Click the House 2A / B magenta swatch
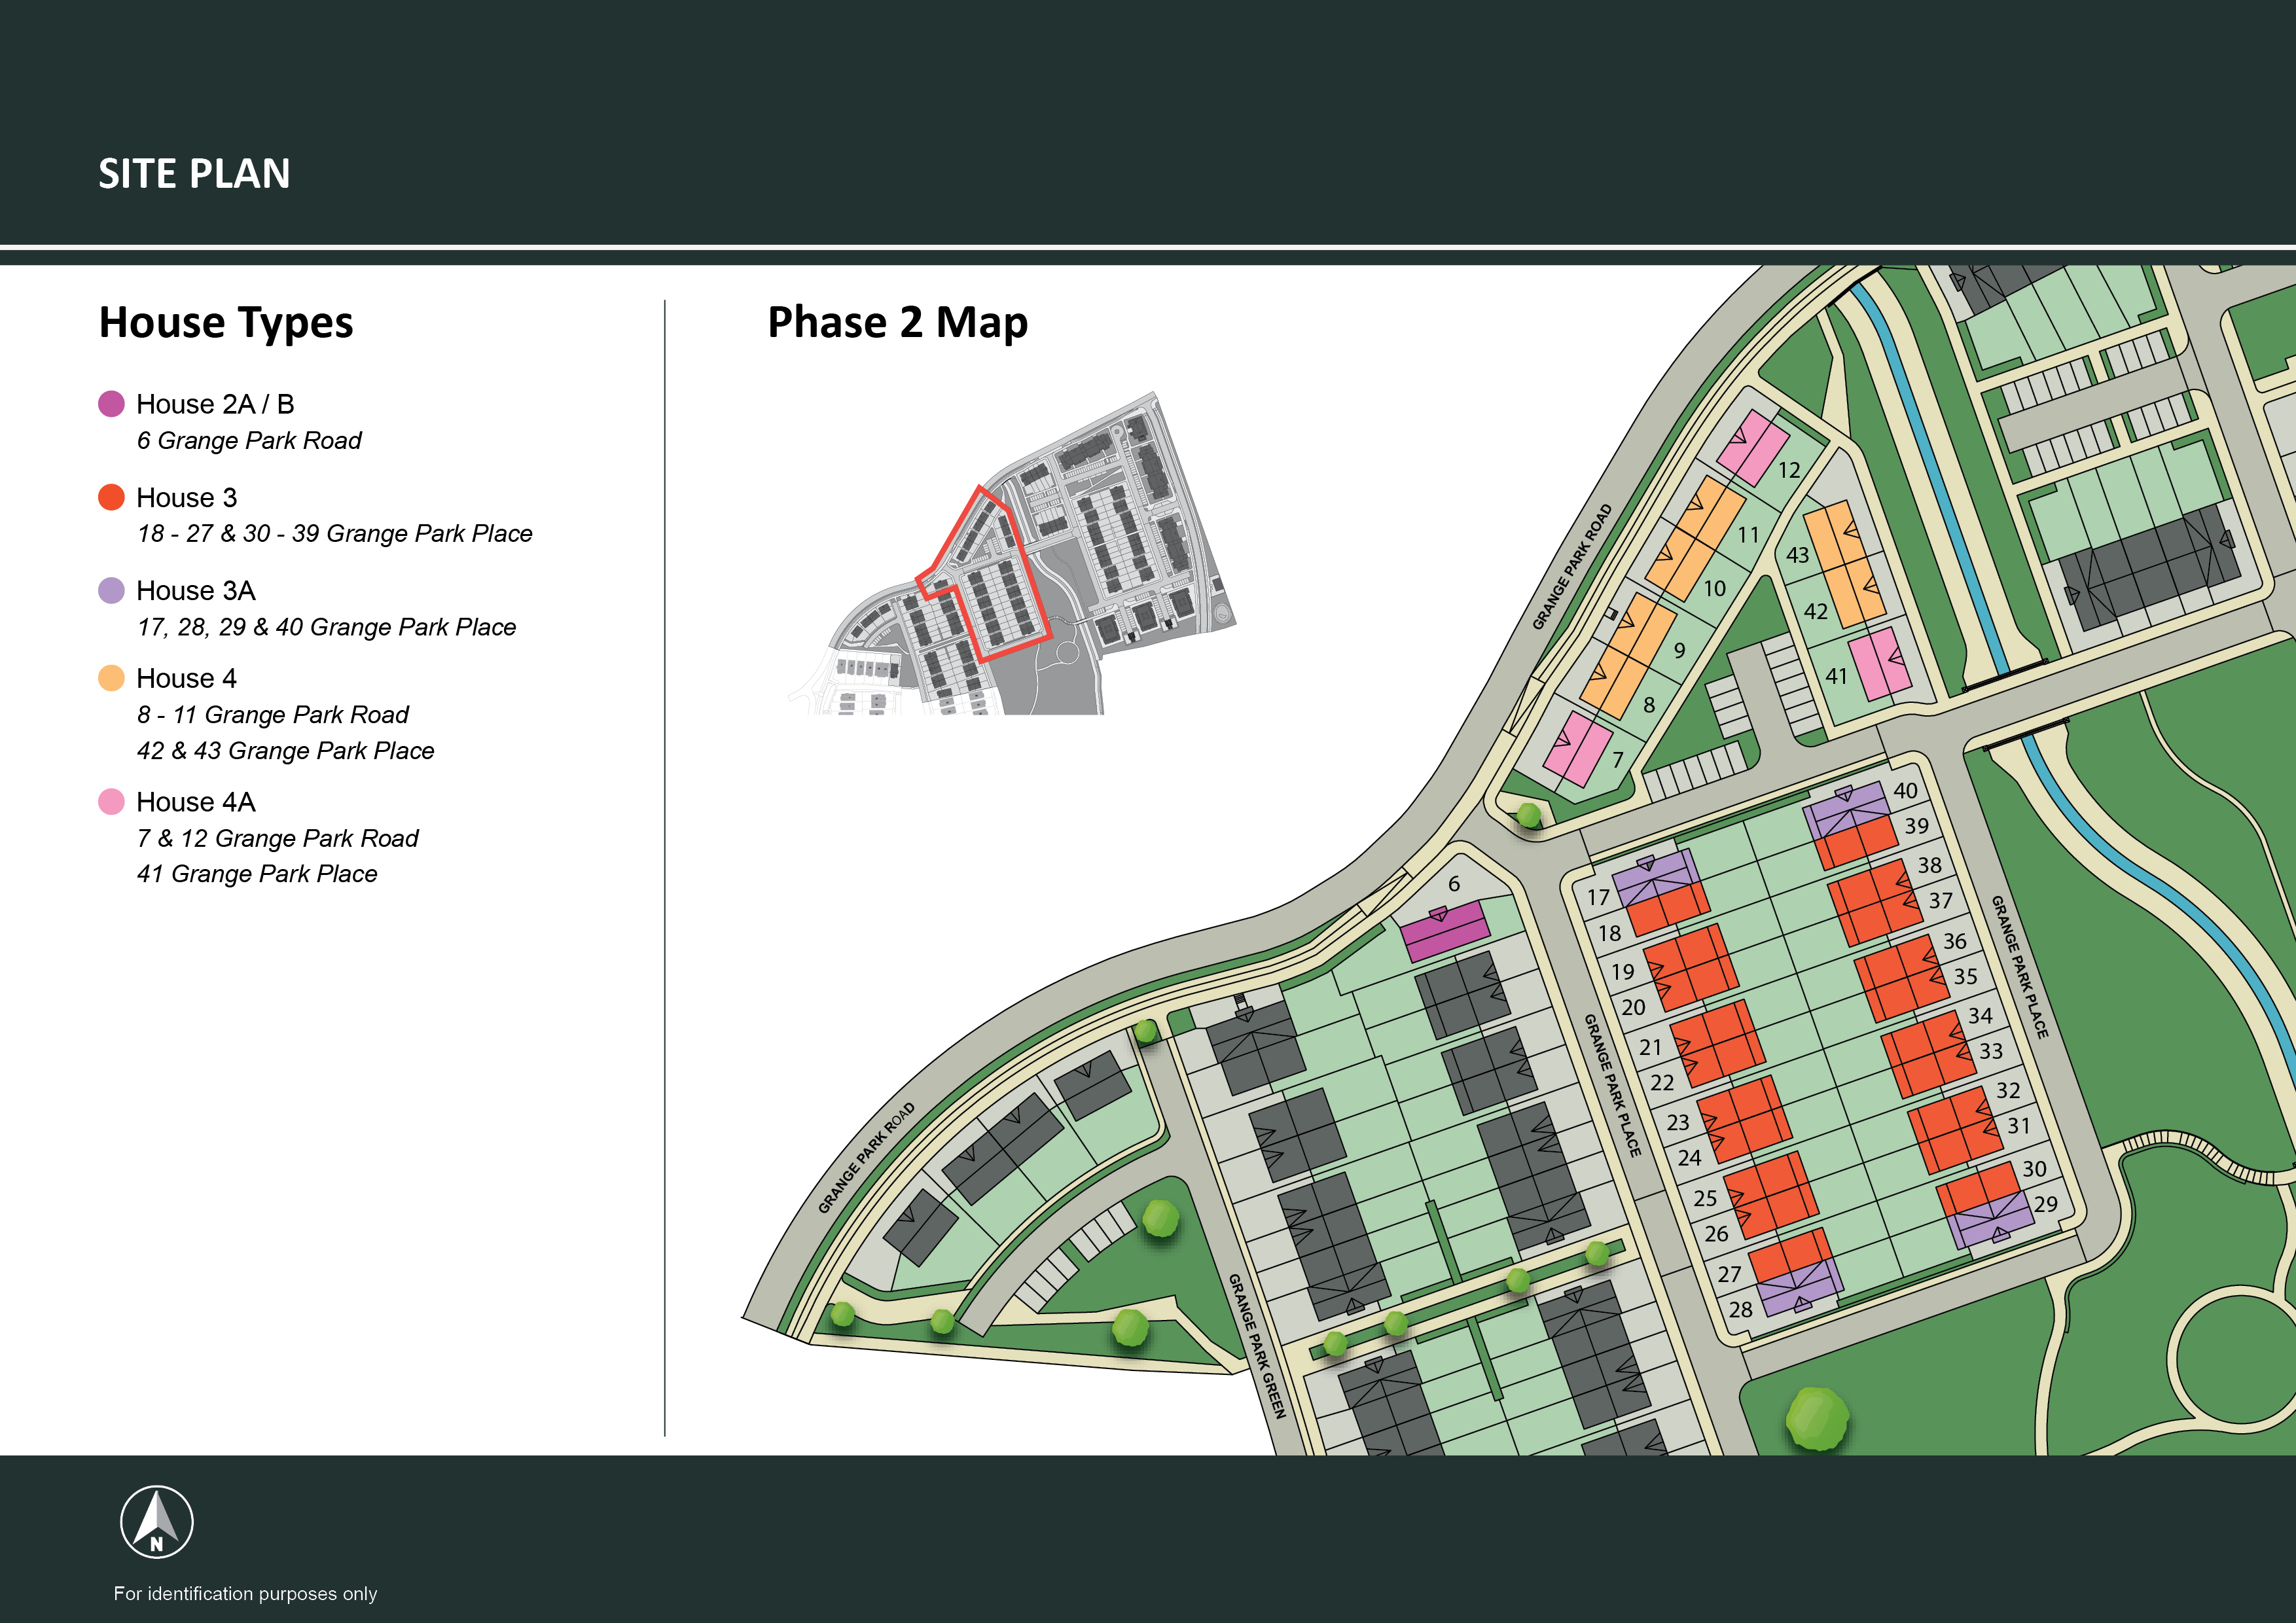2296x1623 pixels. tap(111, 404)
